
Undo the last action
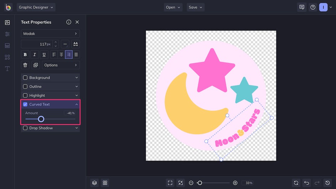click(307, 183)
